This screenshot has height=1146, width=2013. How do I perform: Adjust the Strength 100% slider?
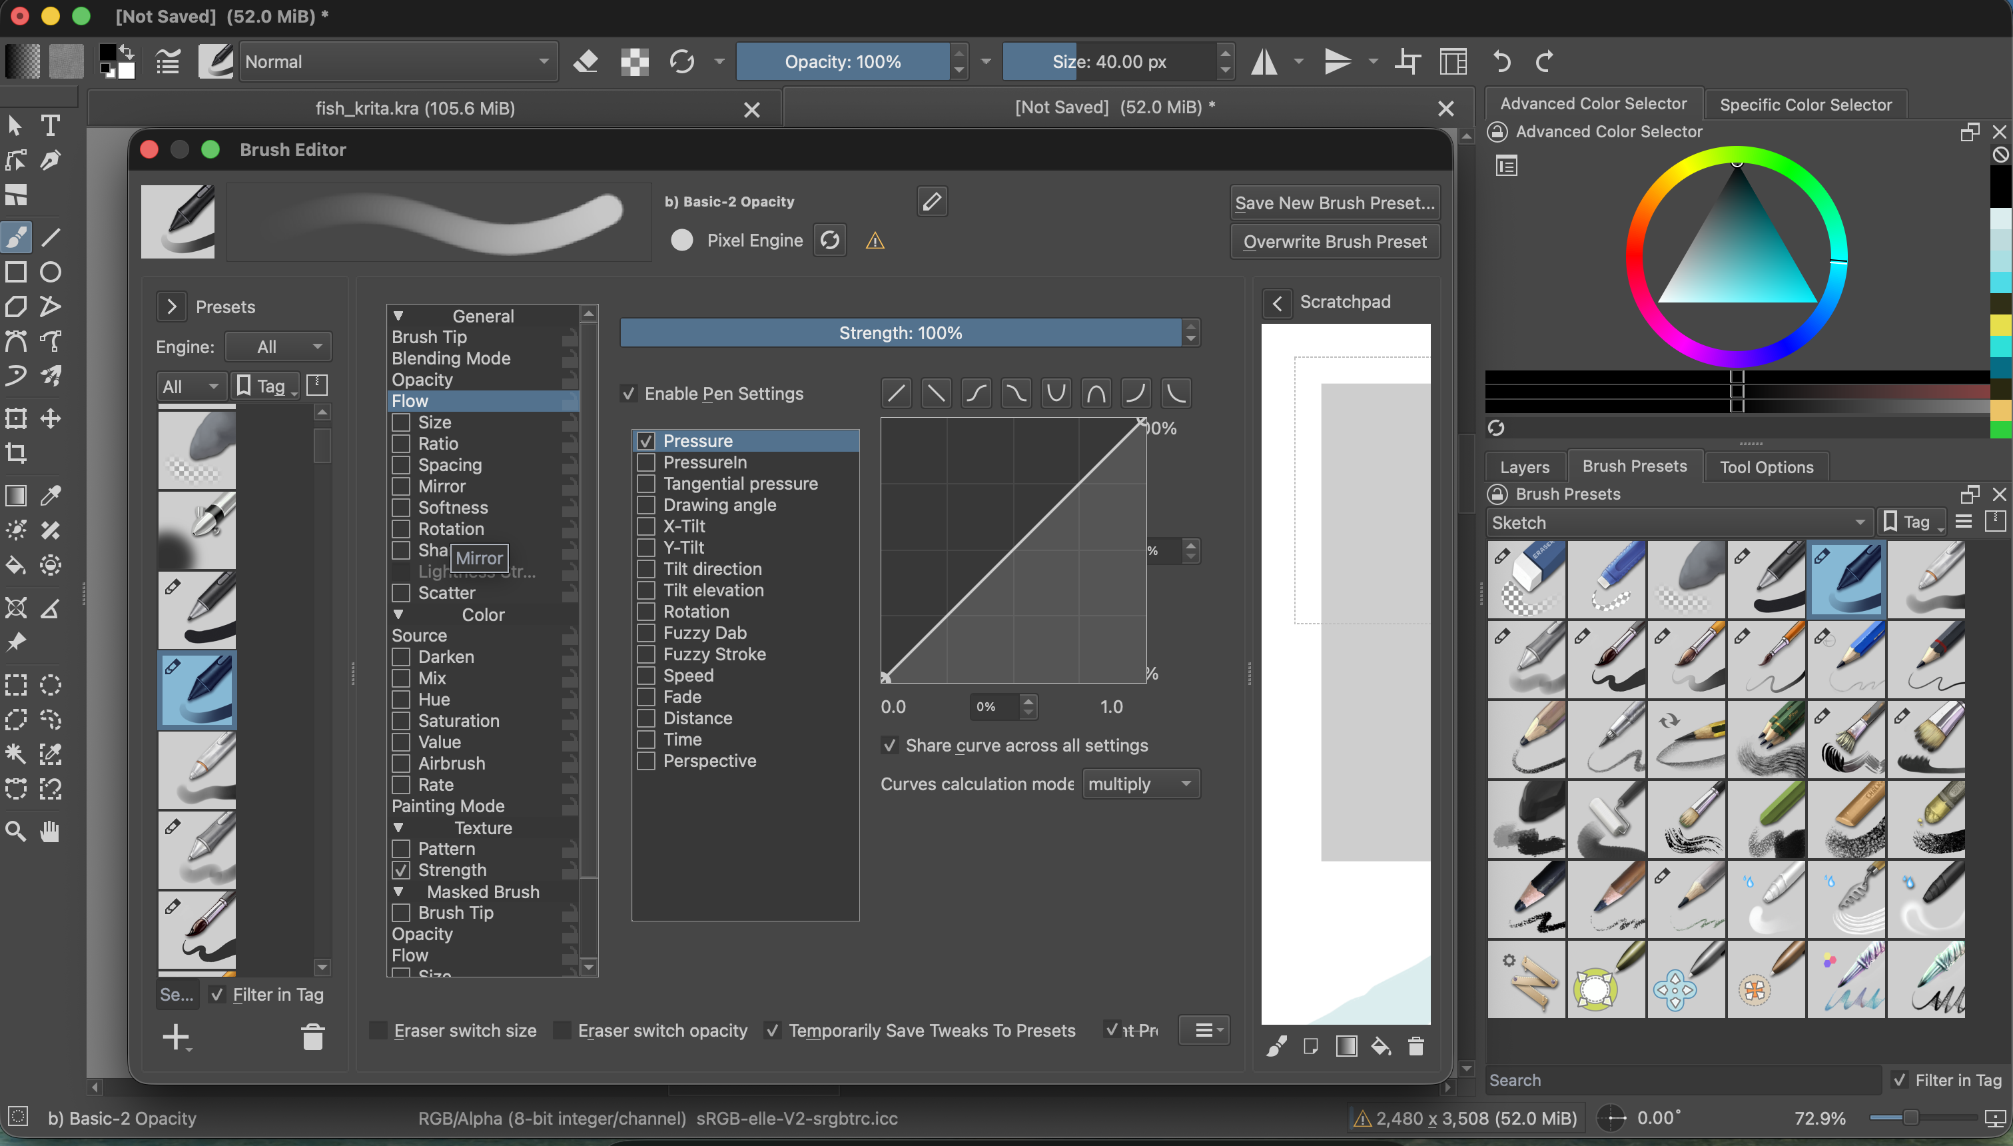point(901,333)
